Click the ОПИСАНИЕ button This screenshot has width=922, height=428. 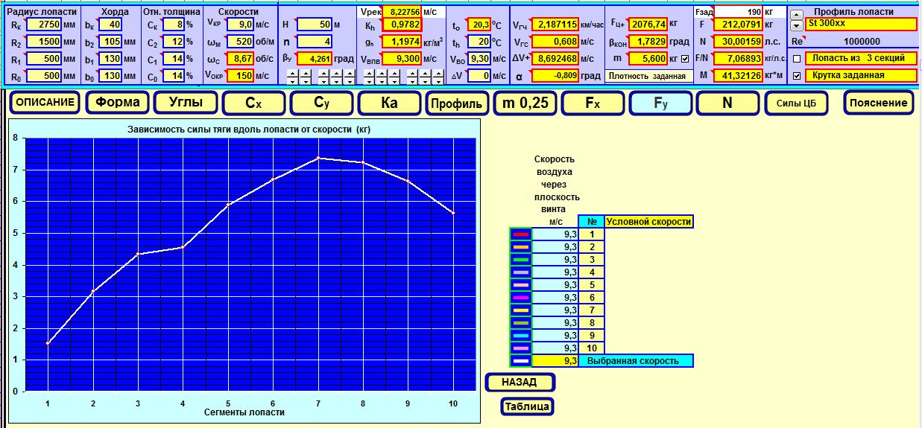tap(45, 103)
